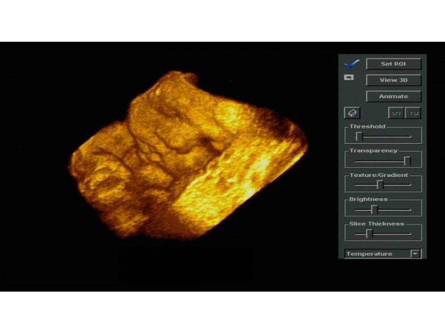The image size is (445, 334).
Task: Click the undo arrow icon
Action: pos(396,113)
